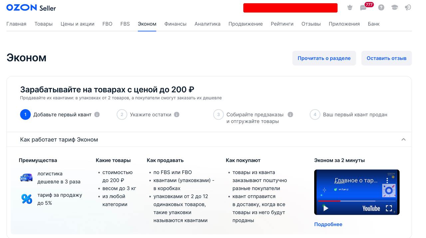
Task: Click the question mark help icon
Action: point(381,7)
